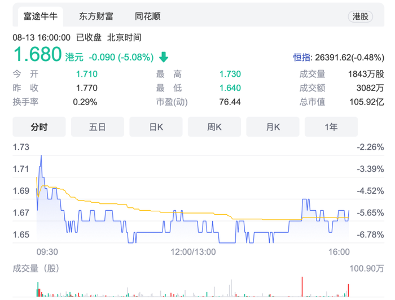Click the -2.26% percent axis label
The width and height of the screenshot is (395, 300).
tap(370, 147)
